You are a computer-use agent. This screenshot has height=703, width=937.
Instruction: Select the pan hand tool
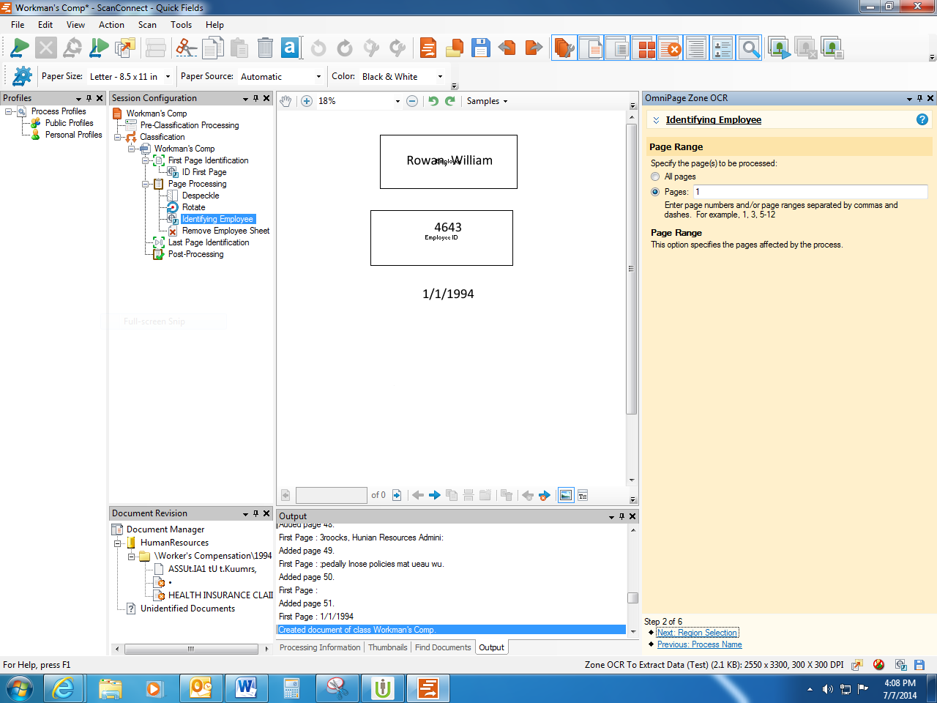[286, 101]
